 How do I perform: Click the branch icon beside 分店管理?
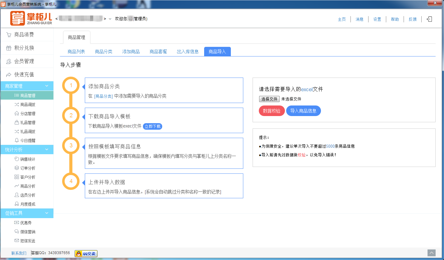point(17,114)
